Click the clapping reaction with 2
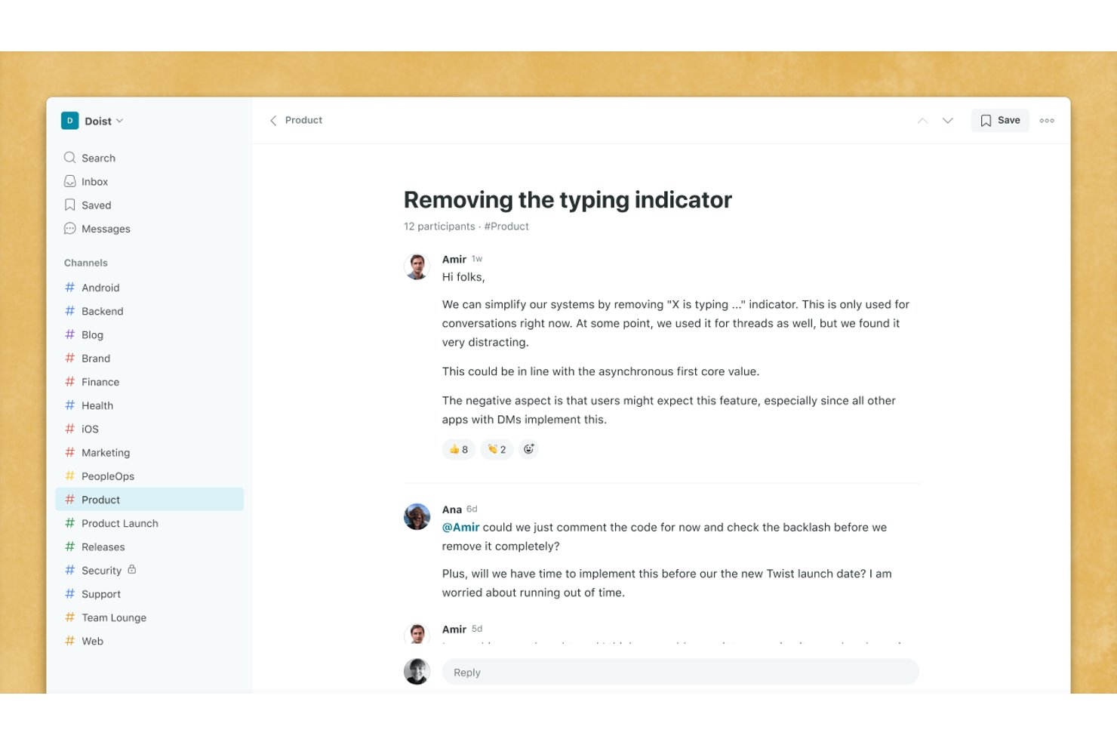The height and width of the screenshot is (745, 1117). click(497, 449)
